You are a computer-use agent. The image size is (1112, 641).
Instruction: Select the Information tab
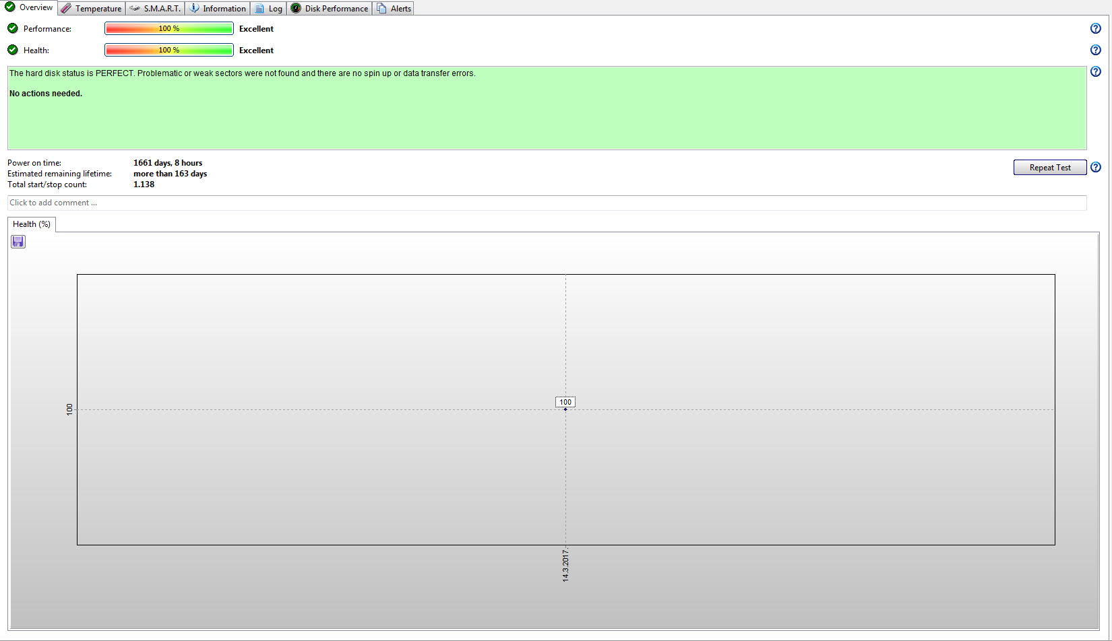pyautogui.click(x=218, y=8)
